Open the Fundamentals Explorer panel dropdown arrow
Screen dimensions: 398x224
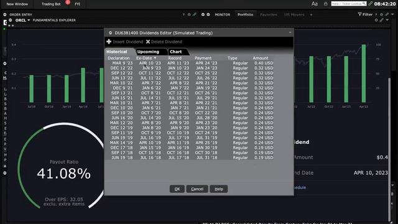click(387, 20)
